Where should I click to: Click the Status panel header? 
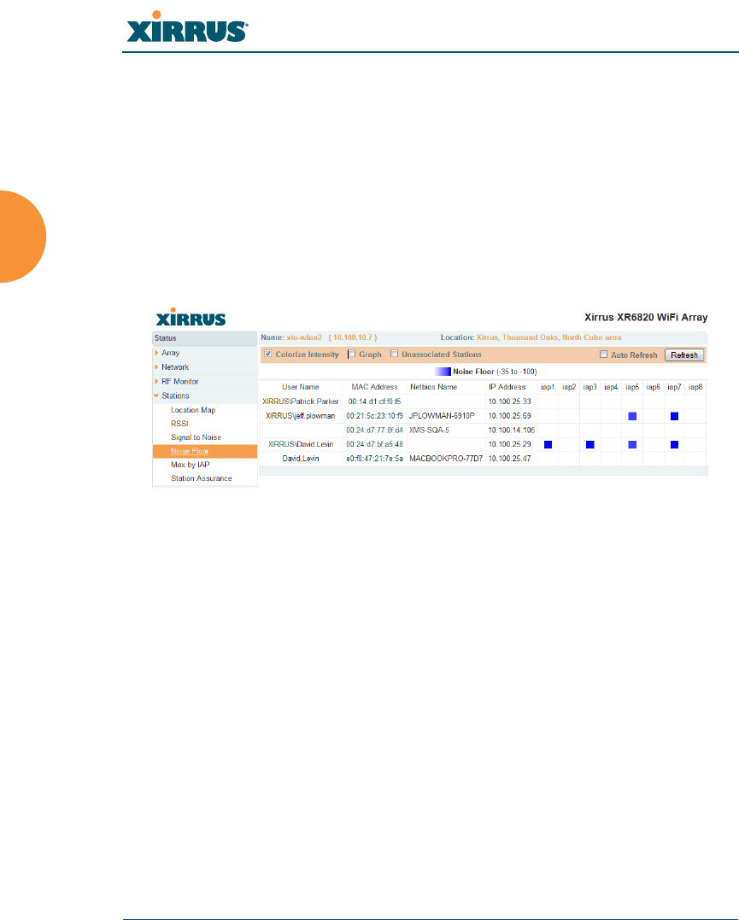(x=204, y=338)
